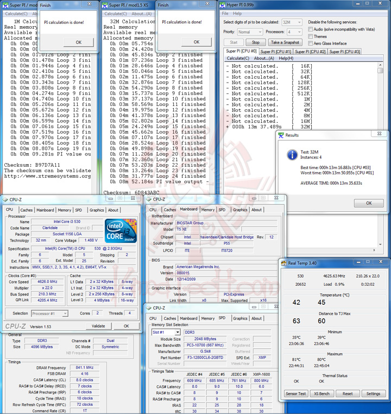Screen dimensions: 391x414
Task: Open the Processors count dropdown
Action: click(294, 32)
